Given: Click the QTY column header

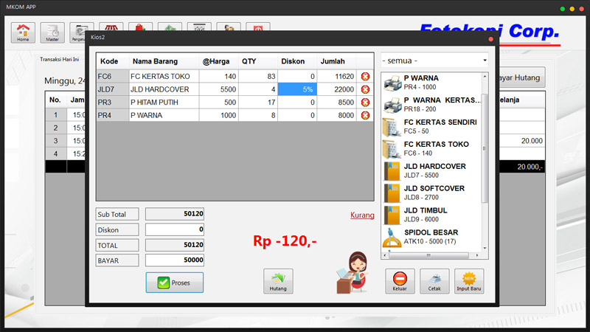Looking at the screenshot, I should coord(258,61).
